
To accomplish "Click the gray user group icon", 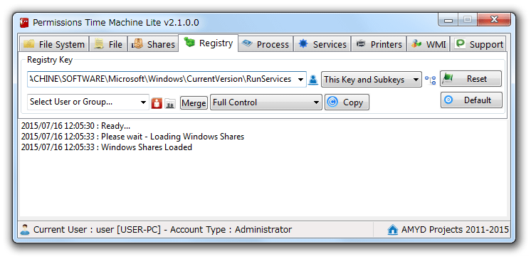I will click(x=170, y=103).
